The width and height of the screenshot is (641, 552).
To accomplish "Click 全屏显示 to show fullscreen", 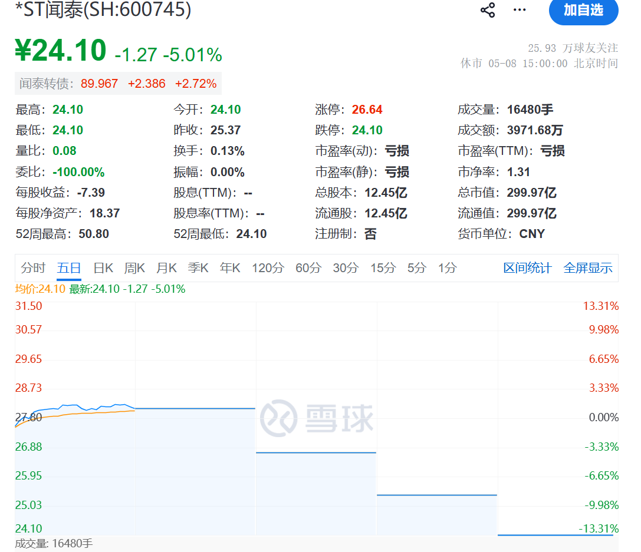I will pyautogui.click(x=588, y=268).
